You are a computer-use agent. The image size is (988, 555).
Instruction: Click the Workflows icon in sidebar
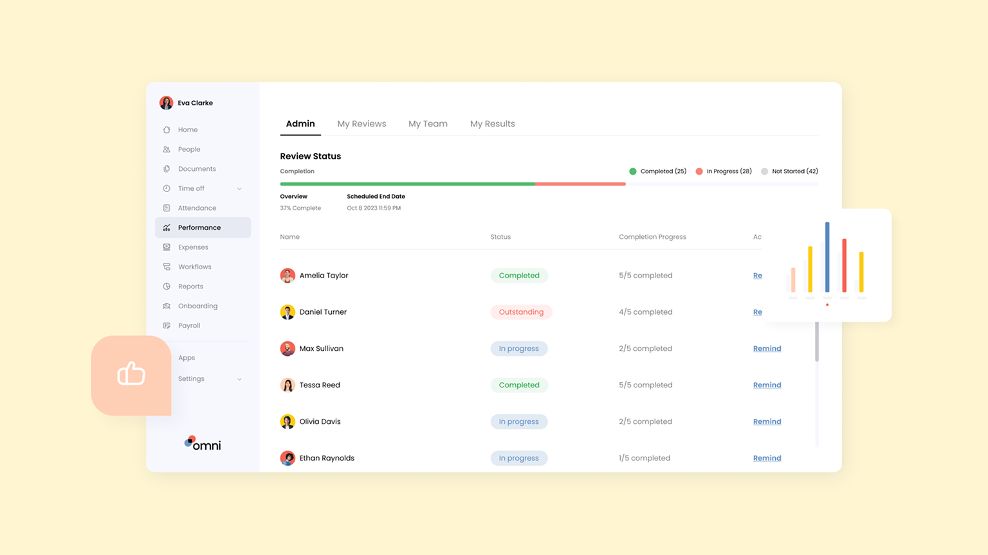(x=167, y=267)
